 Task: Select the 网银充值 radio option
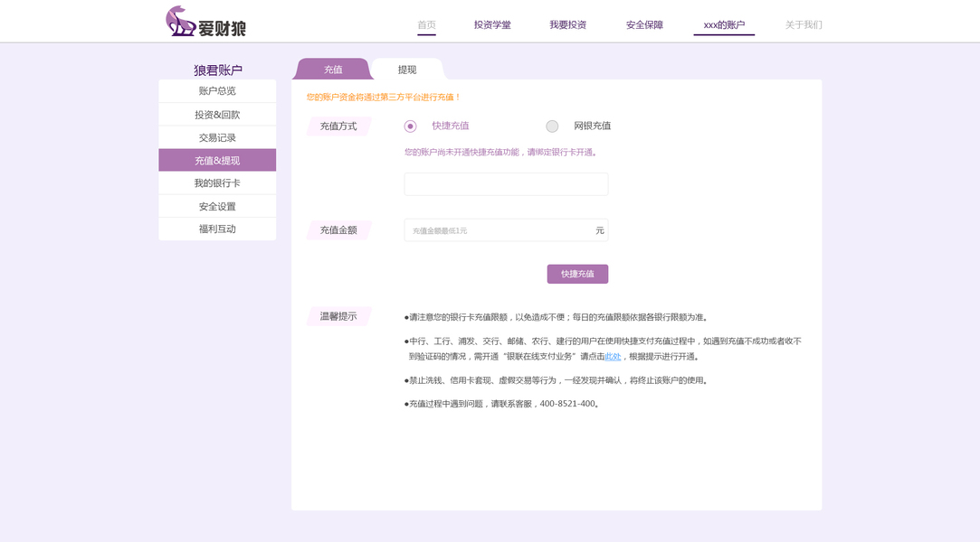tap(552, 126)
